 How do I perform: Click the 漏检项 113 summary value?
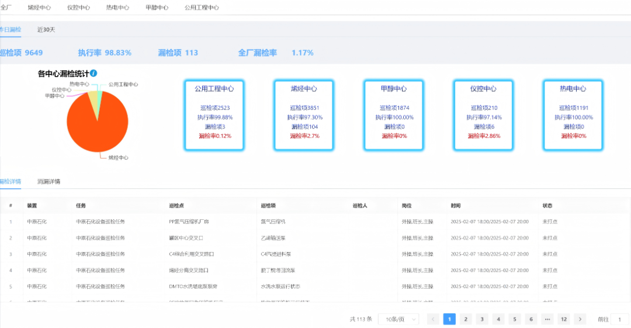click(178, 53)
